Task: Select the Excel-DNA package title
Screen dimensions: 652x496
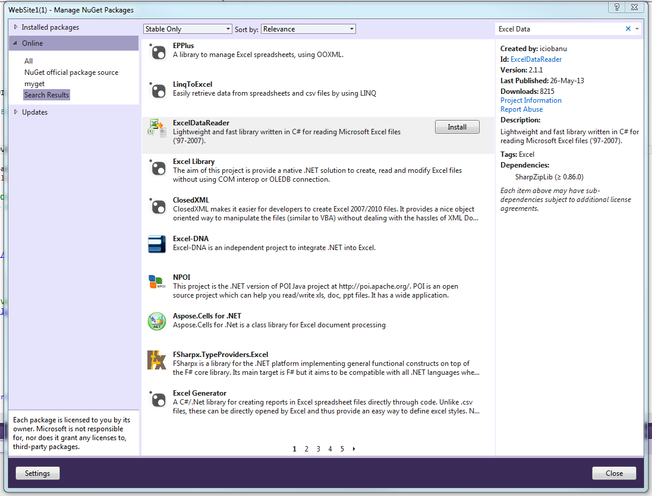Action: 191,239
